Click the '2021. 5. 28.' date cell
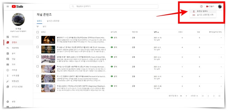The height and width of the screenshot is (111, 228). click(158, 86)
